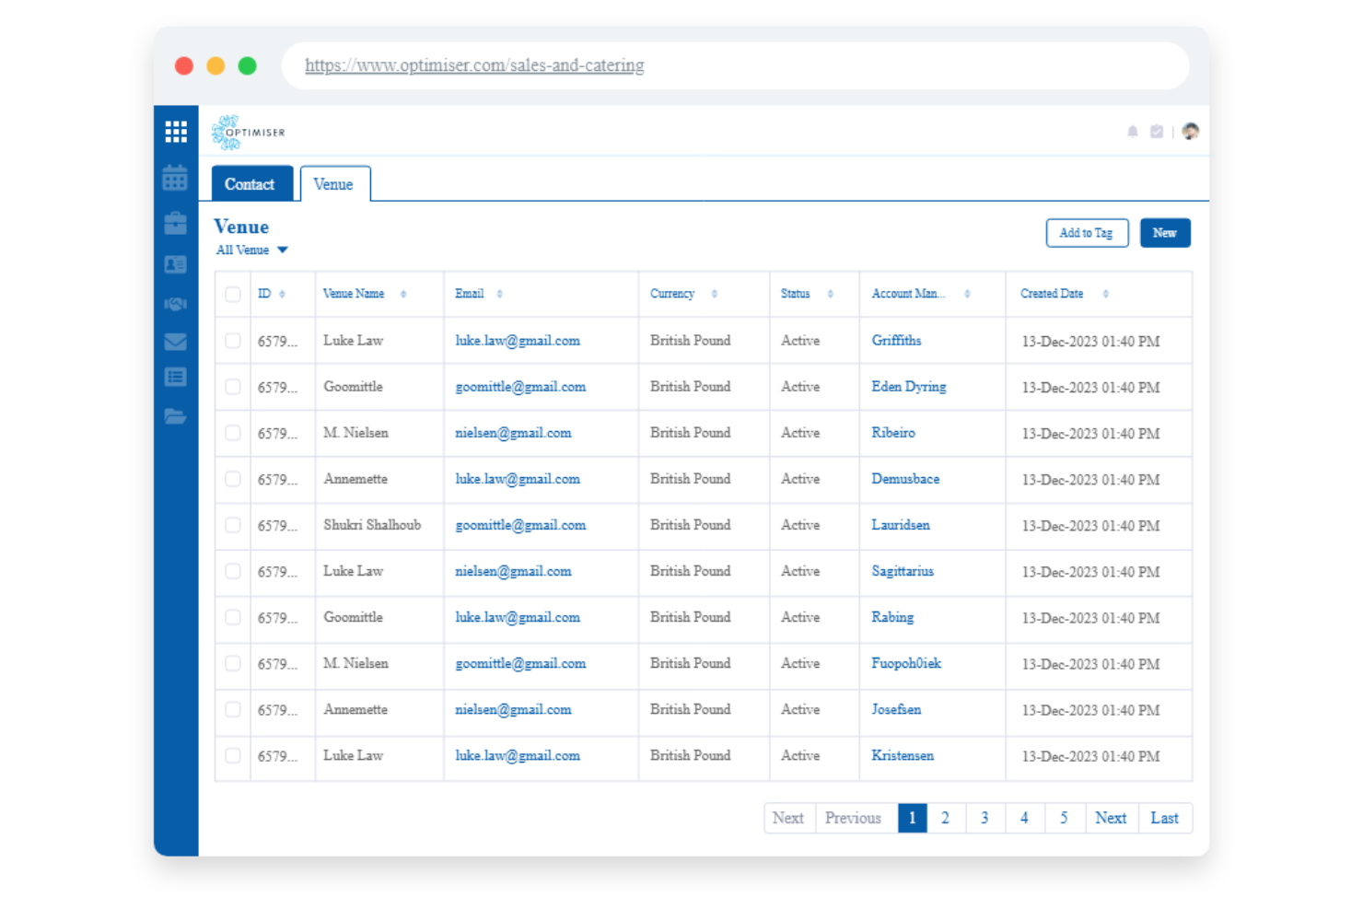Open the list icon in sidebar
Viewport: 1363px width, 909px height.
coord(175,377)
